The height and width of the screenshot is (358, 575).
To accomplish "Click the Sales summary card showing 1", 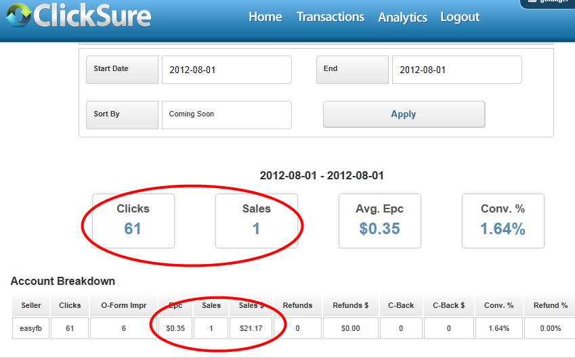I will (x=256, y=221).
